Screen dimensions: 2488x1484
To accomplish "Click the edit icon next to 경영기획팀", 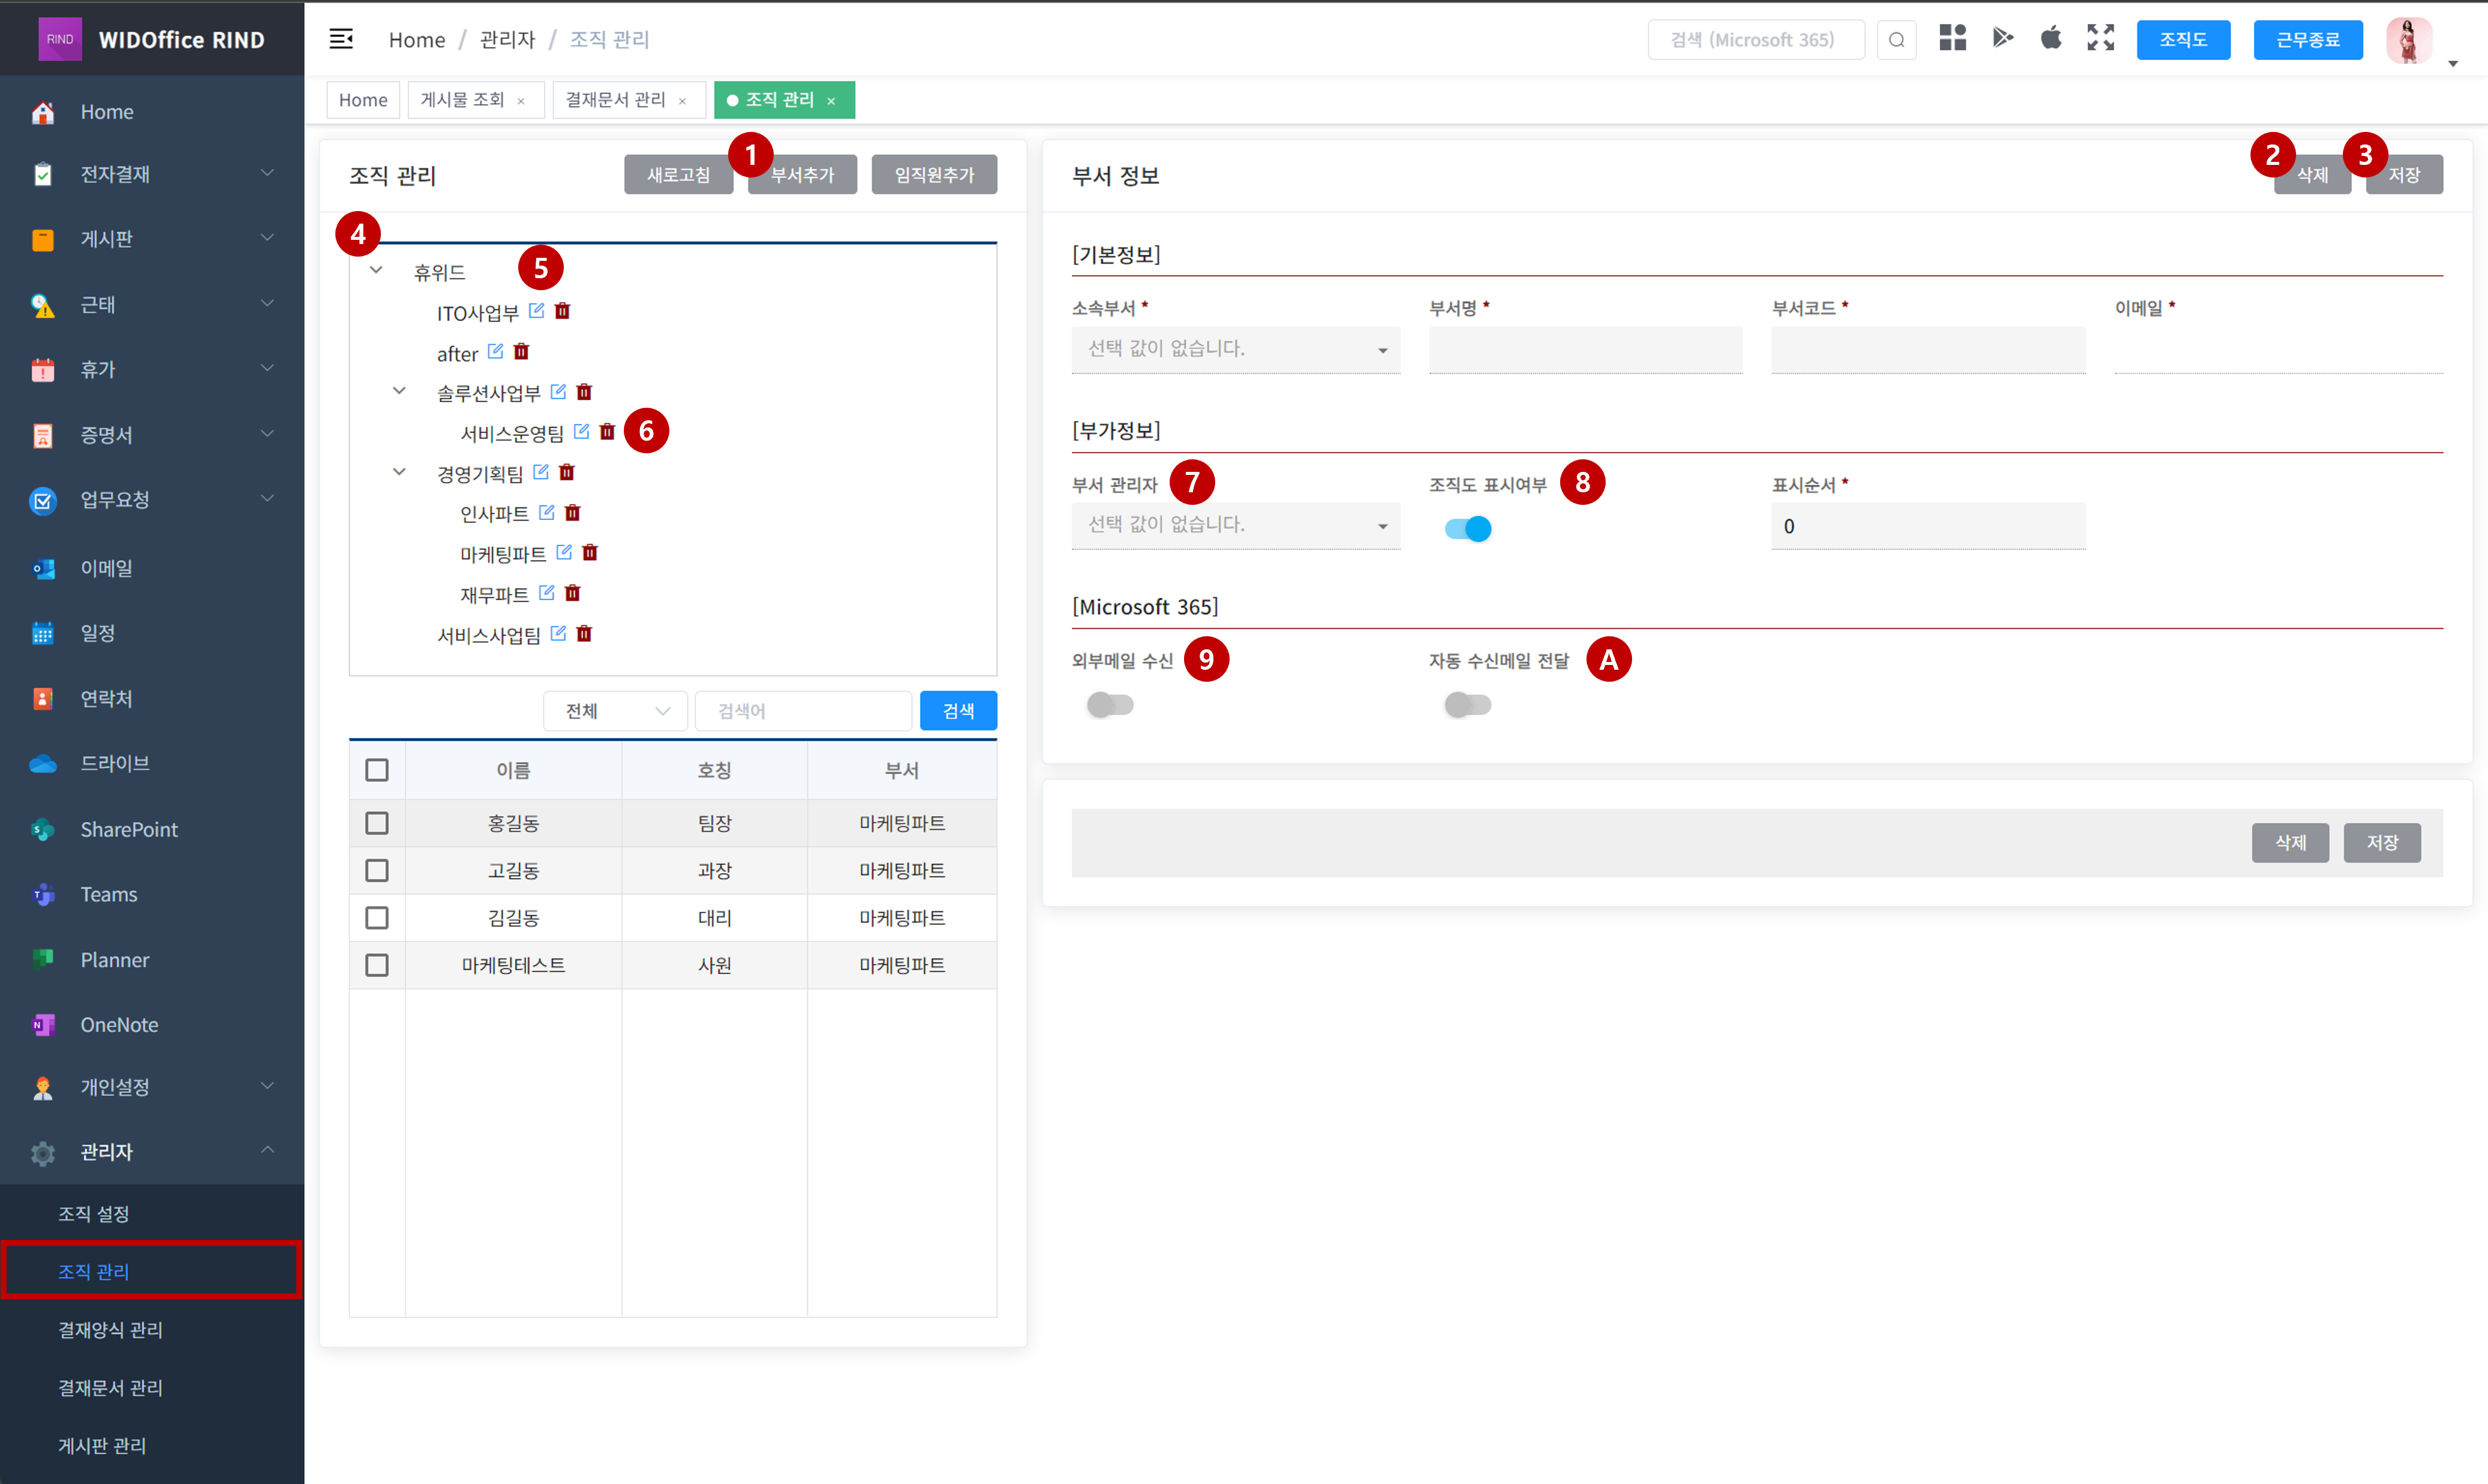I will click(541, 472).
